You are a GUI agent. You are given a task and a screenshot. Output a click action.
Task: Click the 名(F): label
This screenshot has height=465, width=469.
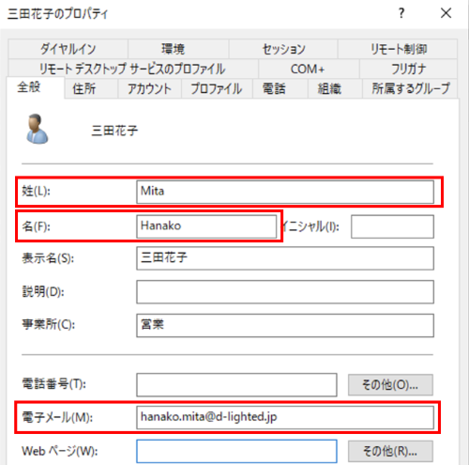coord(36,226)
